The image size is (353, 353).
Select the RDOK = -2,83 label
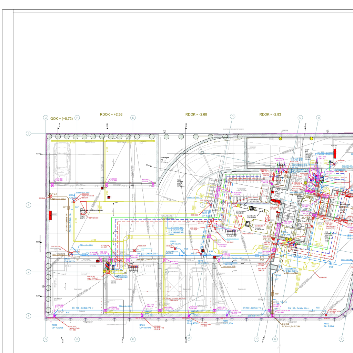pyautogui.click(x=270, y=114)
